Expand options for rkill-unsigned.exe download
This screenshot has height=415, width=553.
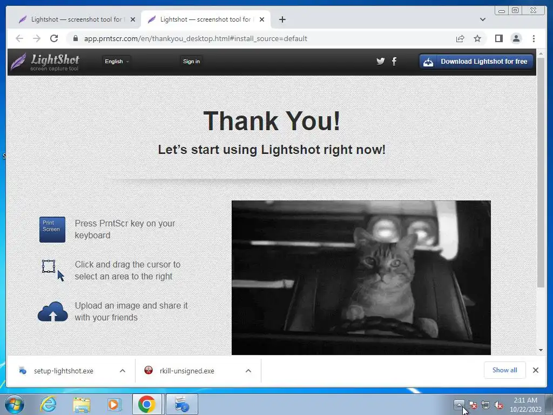click(248, 371)
